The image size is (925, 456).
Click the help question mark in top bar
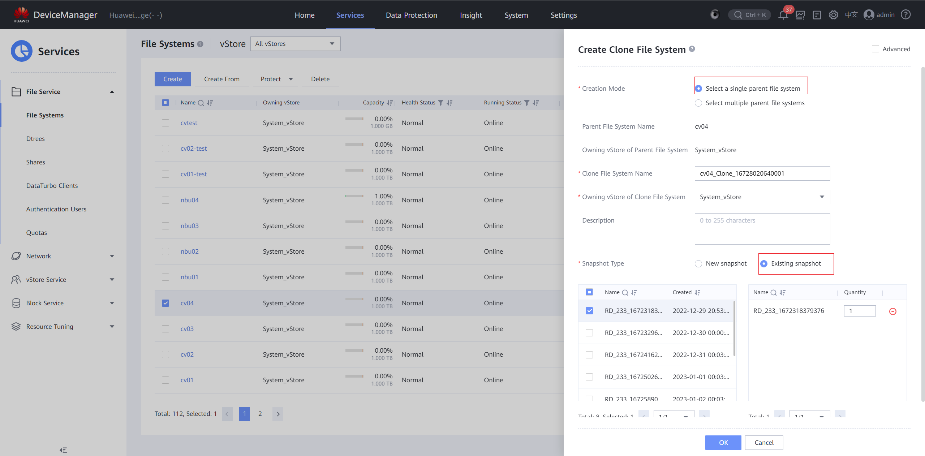[x=906, y=15]
